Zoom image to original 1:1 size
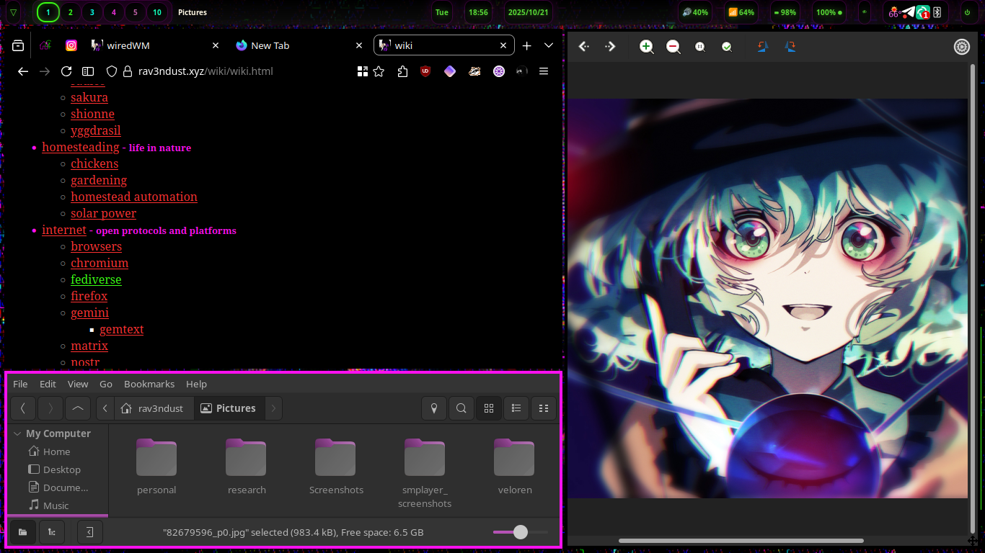 [699, 46]
